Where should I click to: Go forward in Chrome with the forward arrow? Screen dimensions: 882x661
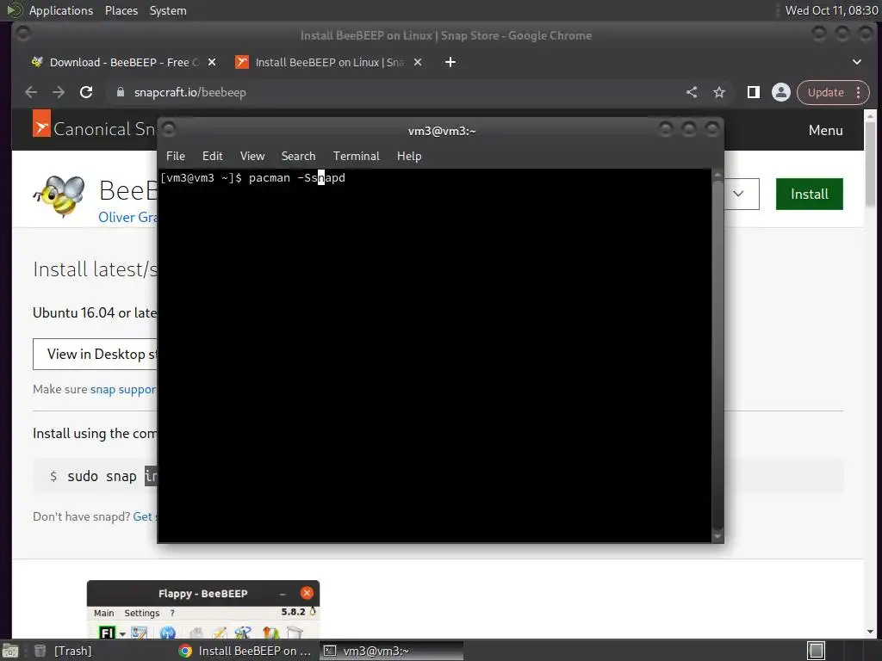[59, 92]
